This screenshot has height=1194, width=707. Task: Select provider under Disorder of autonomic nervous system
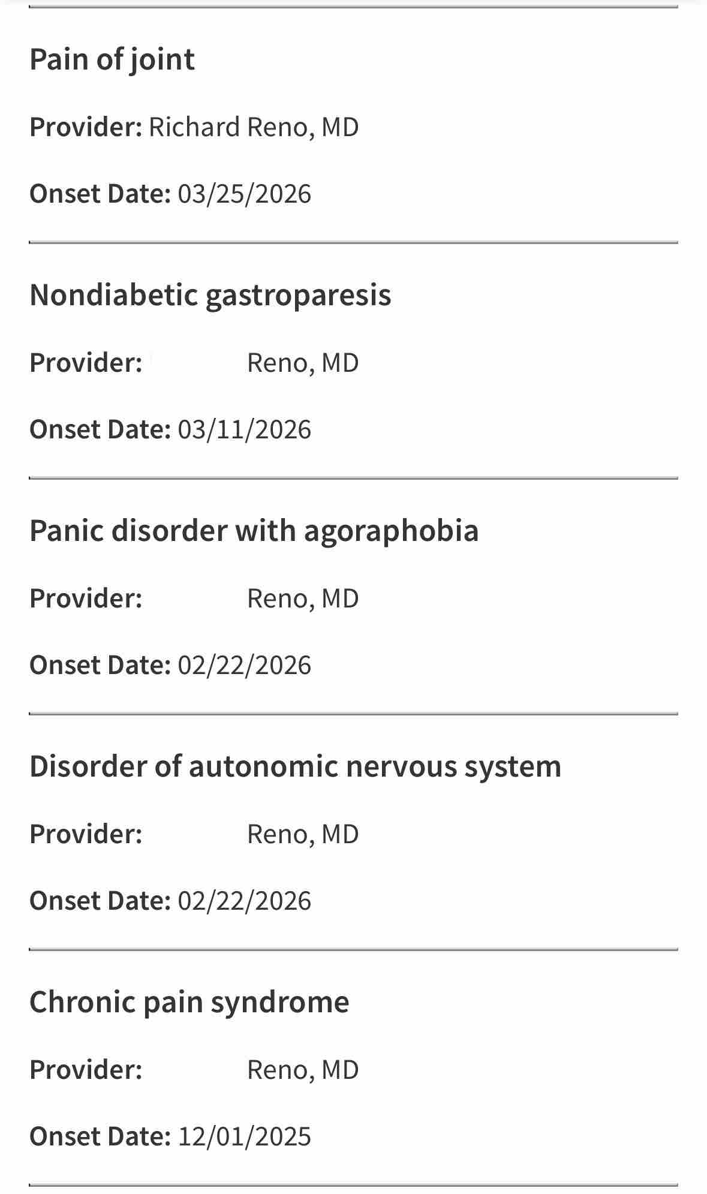click(303, 834)
